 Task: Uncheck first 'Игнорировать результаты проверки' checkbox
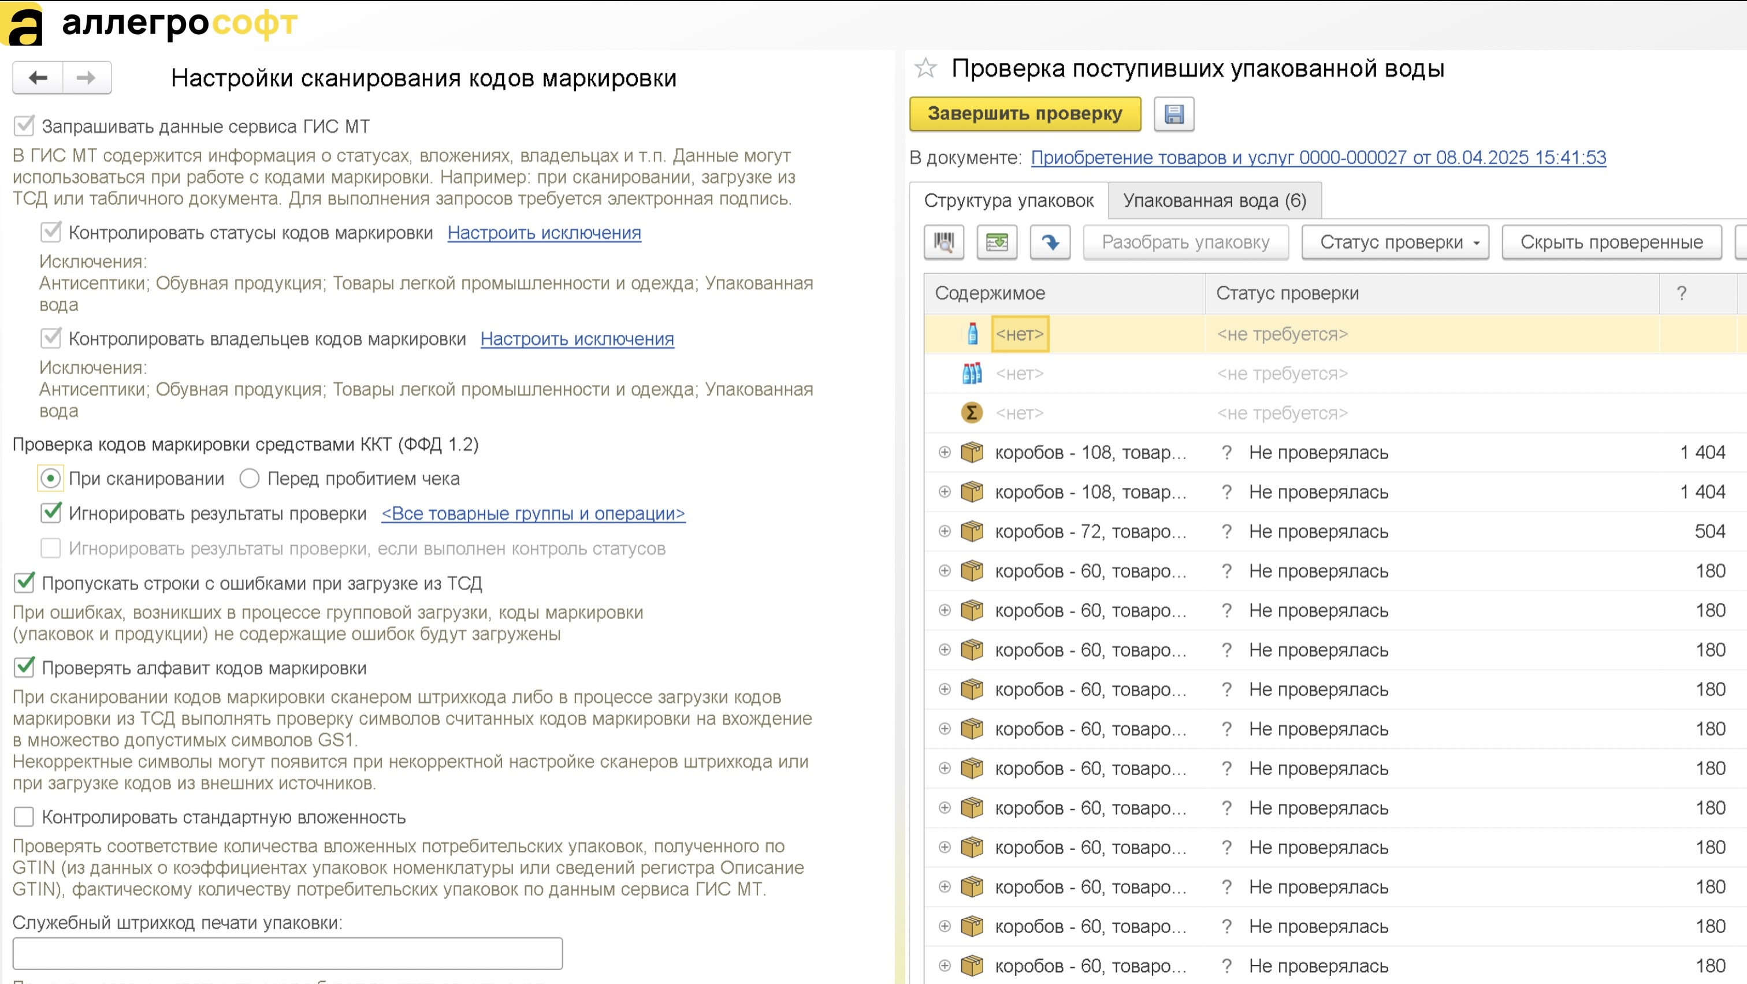51,513
